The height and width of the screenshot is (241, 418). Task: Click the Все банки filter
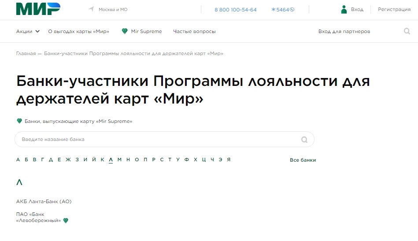coord(303,160)
